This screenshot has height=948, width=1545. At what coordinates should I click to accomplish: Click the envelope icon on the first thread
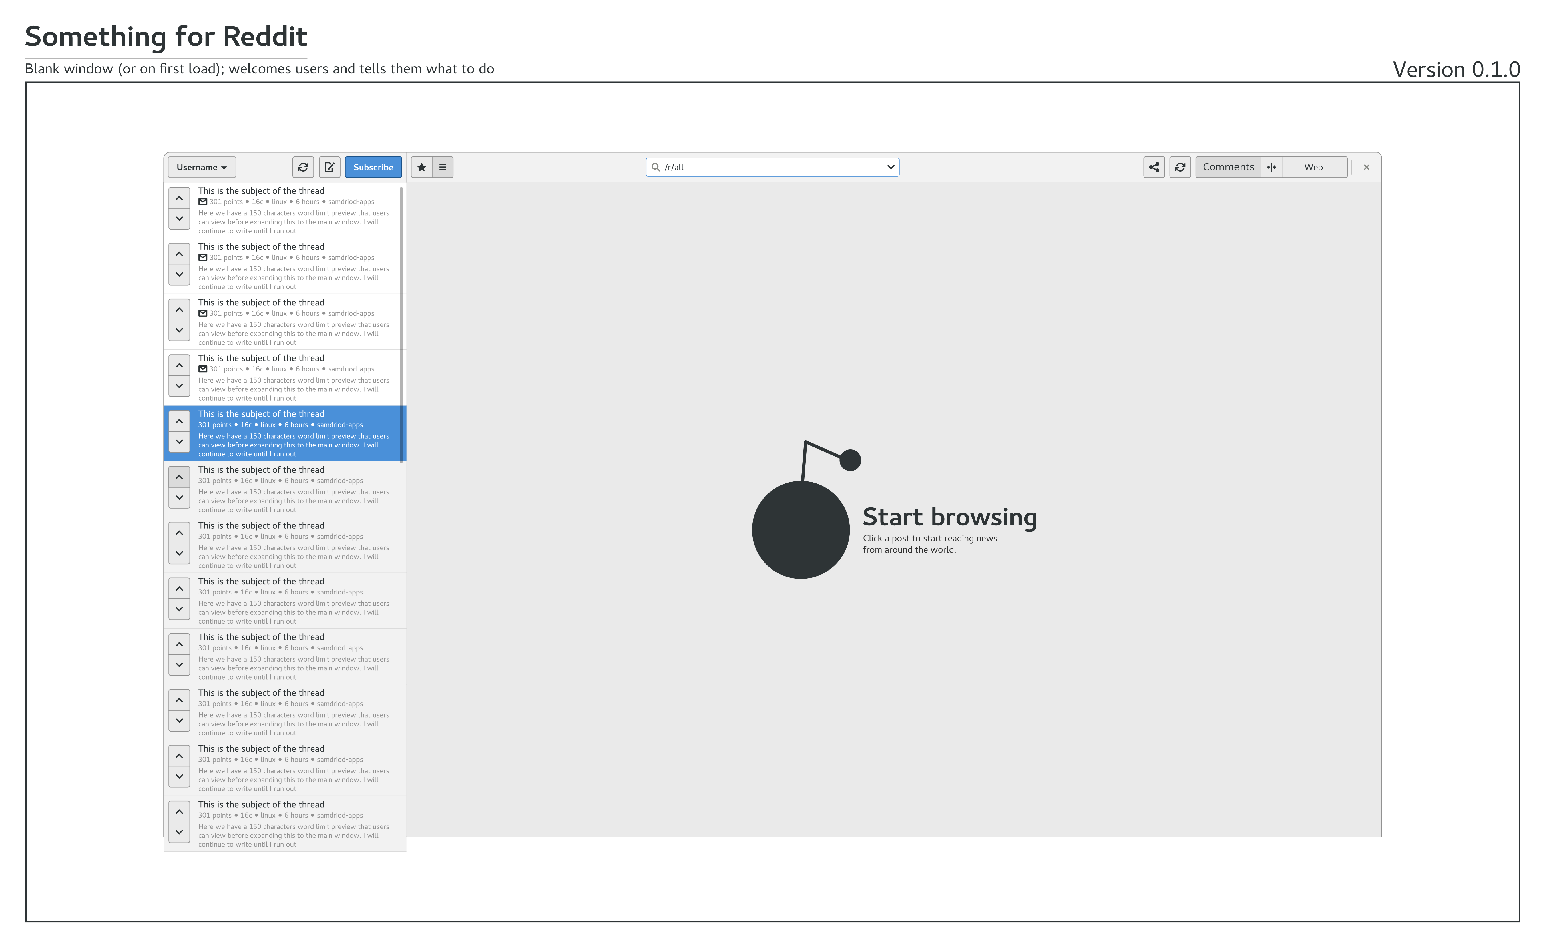[x=202, y=202]
